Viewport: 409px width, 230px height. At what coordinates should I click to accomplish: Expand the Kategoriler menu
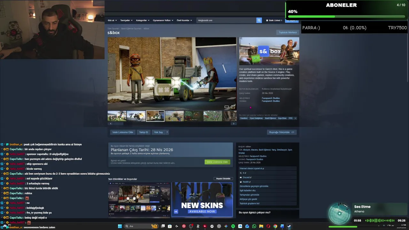[x=143, y=20]
